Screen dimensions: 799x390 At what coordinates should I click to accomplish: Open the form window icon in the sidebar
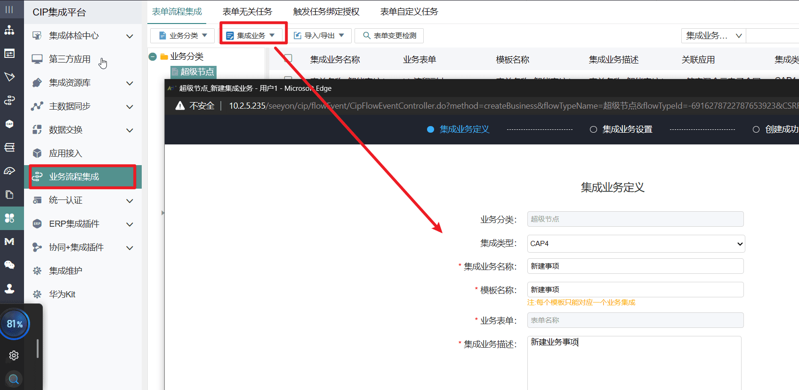(9, 54)
